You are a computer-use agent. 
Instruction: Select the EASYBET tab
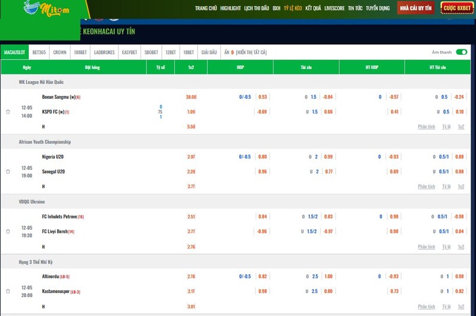tap(130, 52)
